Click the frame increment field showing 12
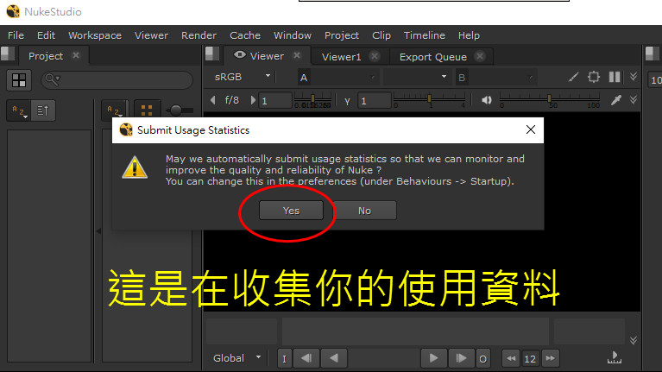 point(530,358)
